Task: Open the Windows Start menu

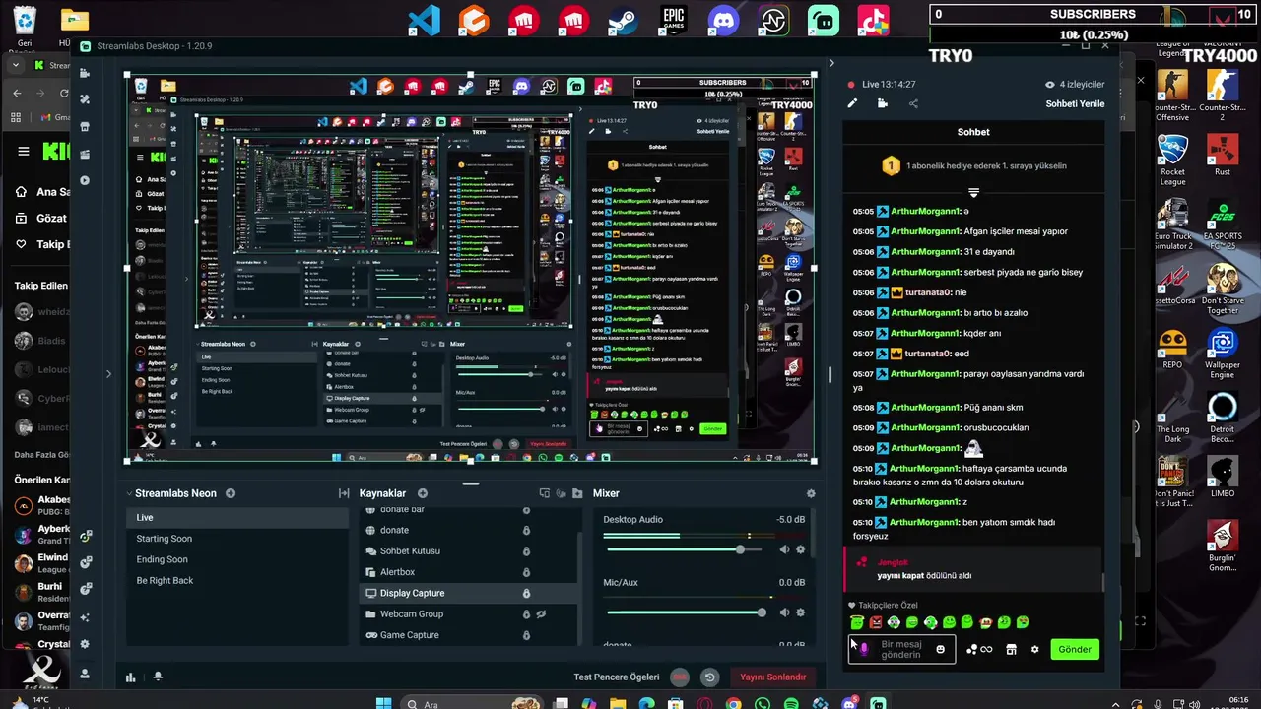Action: tap(383, 704)
